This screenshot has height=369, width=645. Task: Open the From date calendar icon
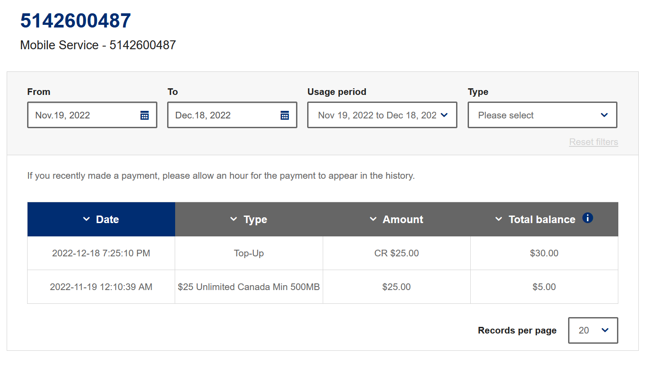[144, 115]
